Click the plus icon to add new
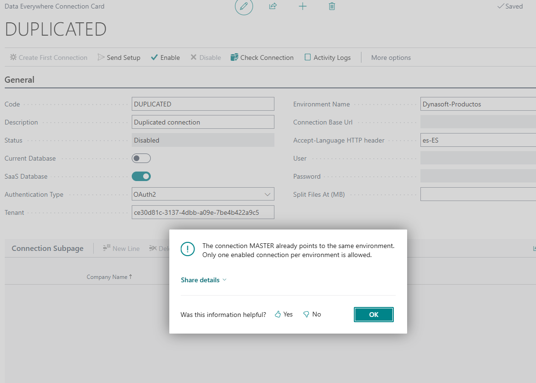Screen dimensions: 536x383 pyautogui.click(x=302, y=6)
